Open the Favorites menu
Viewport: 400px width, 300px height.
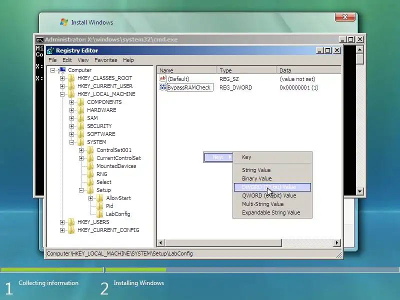point(106,60)
